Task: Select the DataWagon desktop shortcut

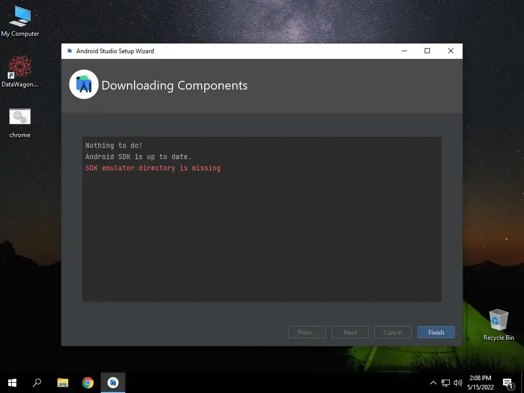Action: 20,72
